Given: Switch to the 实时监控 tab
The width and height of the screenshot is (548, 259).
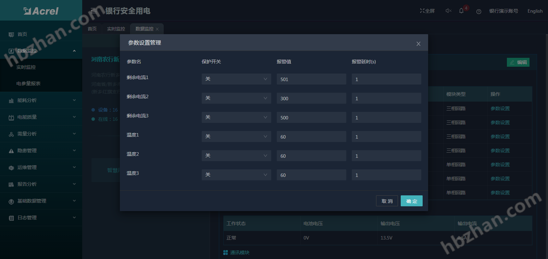Looking at the screenshot, I should [x=116, y=29].
